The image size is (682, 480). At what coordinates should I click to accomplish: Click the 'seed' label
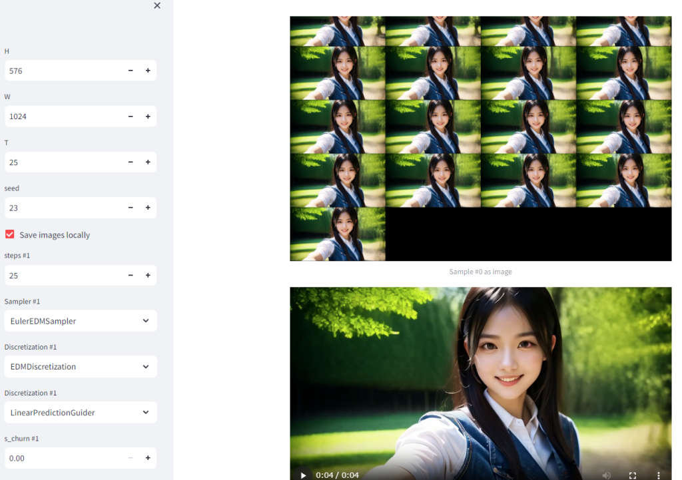[x=12, y=188]
